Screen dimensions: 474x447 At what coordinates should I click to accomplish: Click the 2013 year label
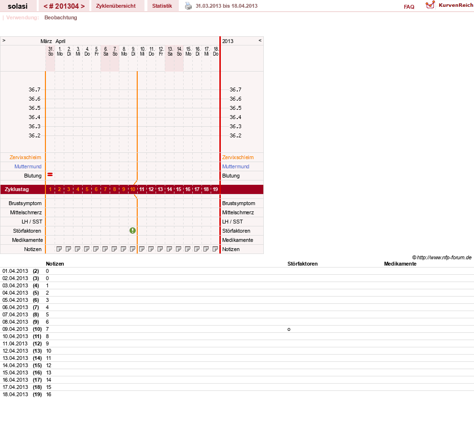pyautogui.click(x=228, y=41)
